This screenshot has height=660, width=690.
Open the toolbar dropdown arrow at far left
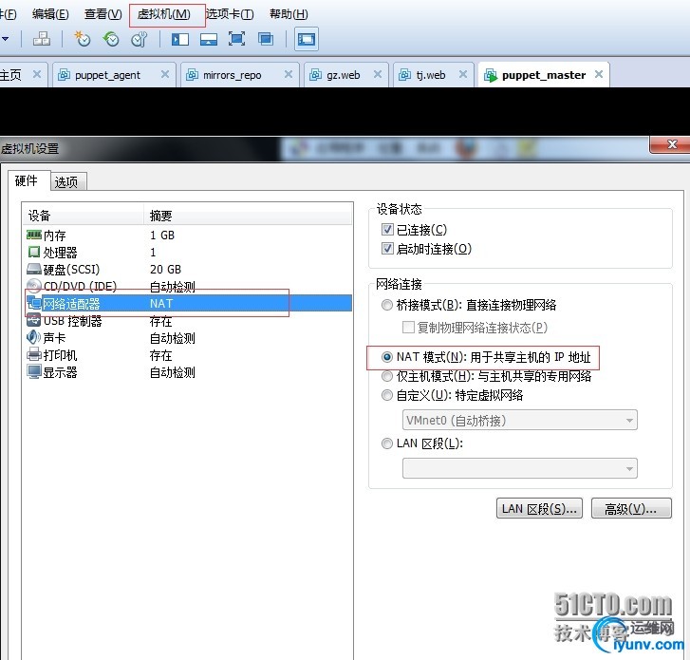[x=6, y=39]
